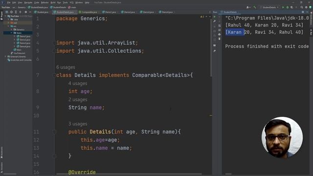Collapse the YouTube project root node
The image size is (313, 176).
coord(5,16)
